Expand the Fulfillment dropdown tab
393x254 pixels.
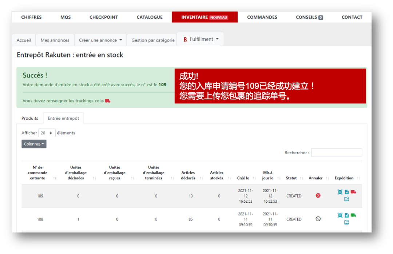[x=201, y=39]
